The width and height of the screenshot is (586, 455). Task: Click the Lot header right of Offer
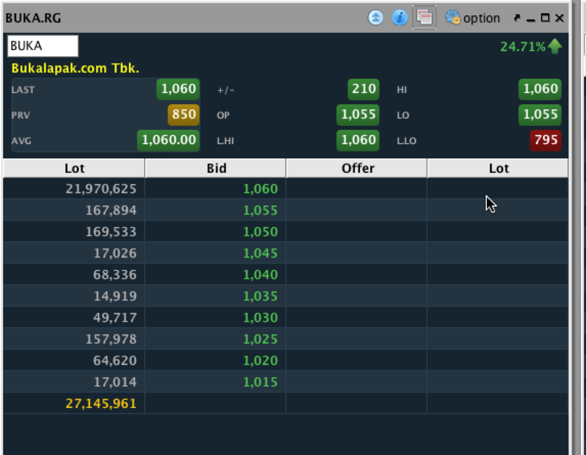[498, 168]
